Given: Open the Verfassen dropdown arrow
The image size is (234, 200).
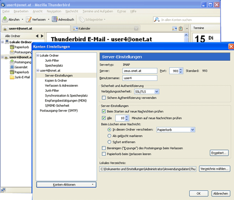Looking at the screenshot, I should pos(49,20).
